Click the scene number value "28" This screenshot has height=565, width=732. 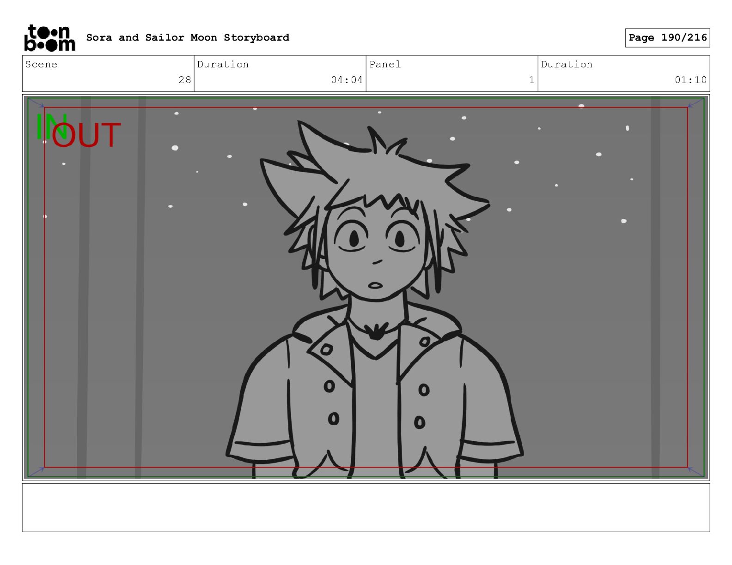[x=185, y=80]
